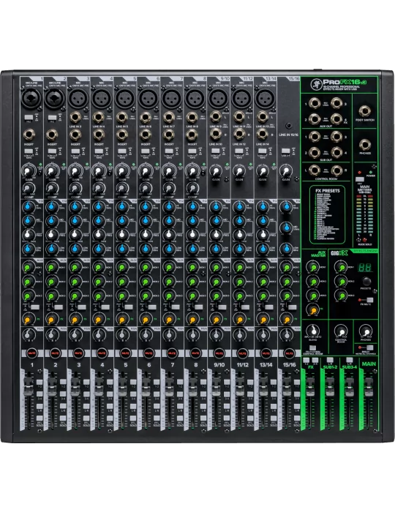Viewport: 395px width, 512px height.
Task: Click the Mackie running man logo
Action: [316, 84]
